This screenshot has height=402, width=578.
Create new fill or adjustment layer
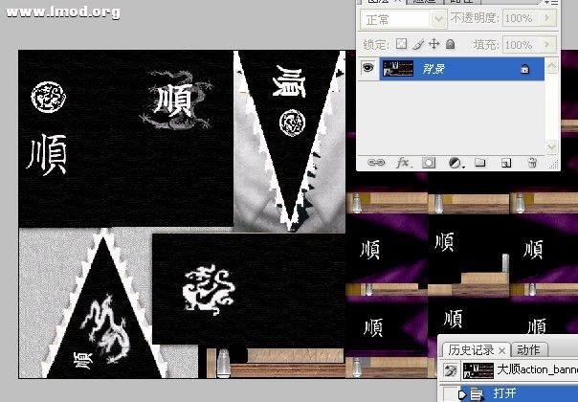455,164
